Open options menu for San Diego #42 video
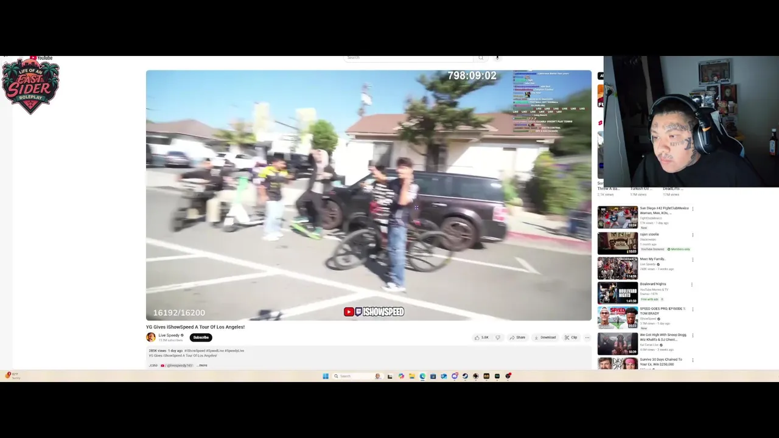The image size is (779, 438). coord(692,209)
